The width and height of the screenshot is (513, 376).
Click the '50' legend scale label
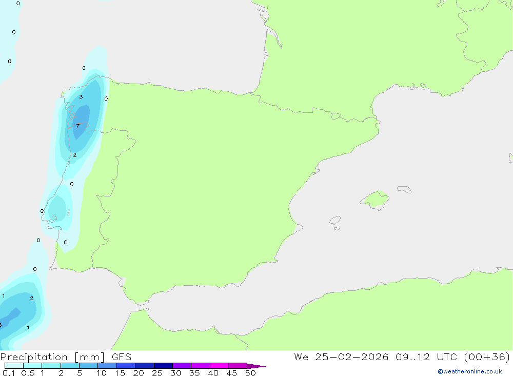(x=250, y=373)
